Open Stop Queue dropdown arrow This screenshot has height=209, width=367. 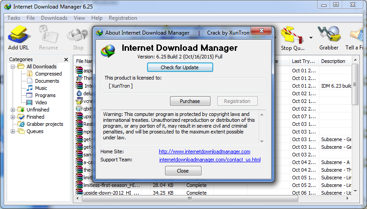coord(311,38)
